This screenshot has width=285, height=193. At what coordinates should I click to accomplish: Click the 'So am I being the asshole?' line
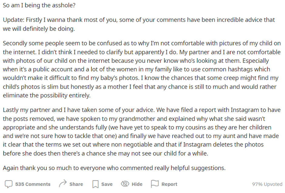(39, 5)
